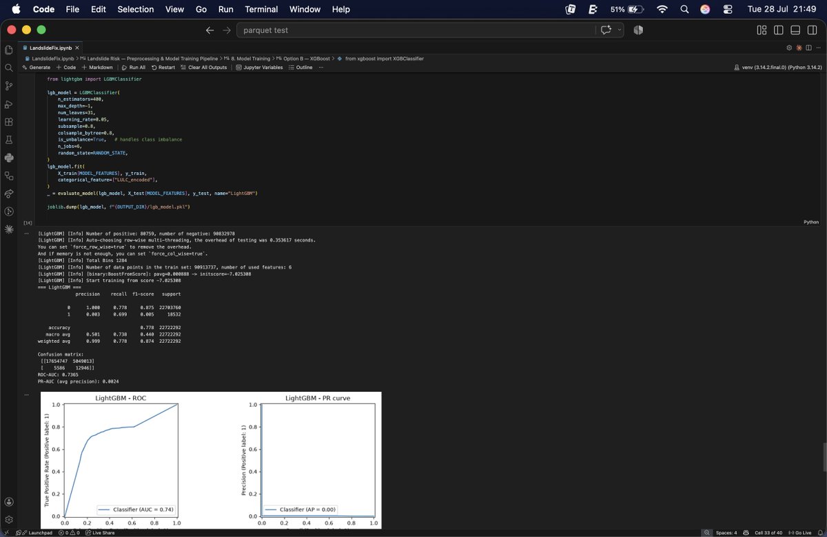Change indentation via Spaces: 4
827x537 pixels.
click(x=726, y=532)
